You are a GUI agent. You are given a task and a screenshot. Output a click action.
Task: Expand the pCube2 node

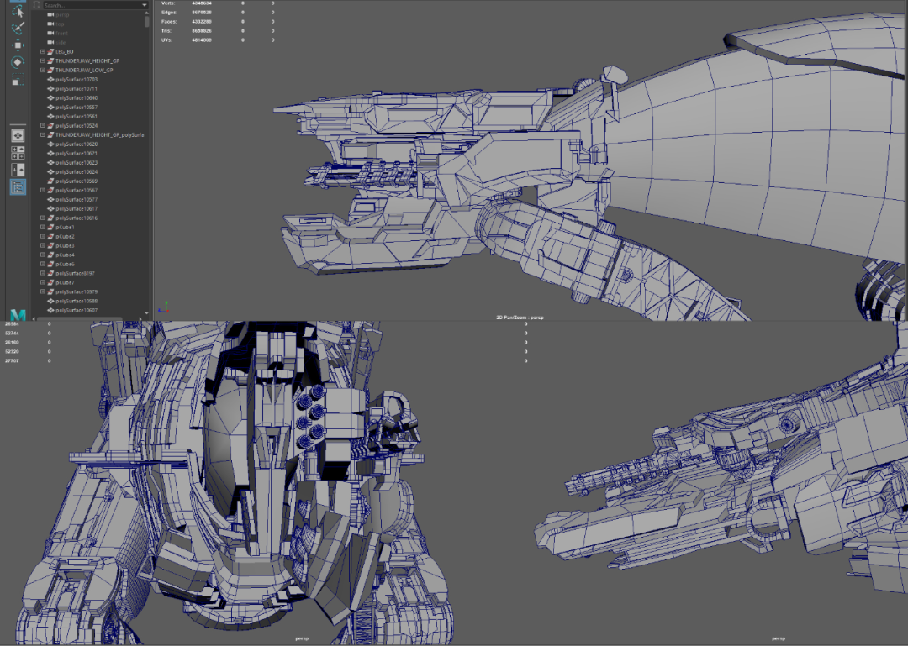pyautogui.click(x=42, y=237)
